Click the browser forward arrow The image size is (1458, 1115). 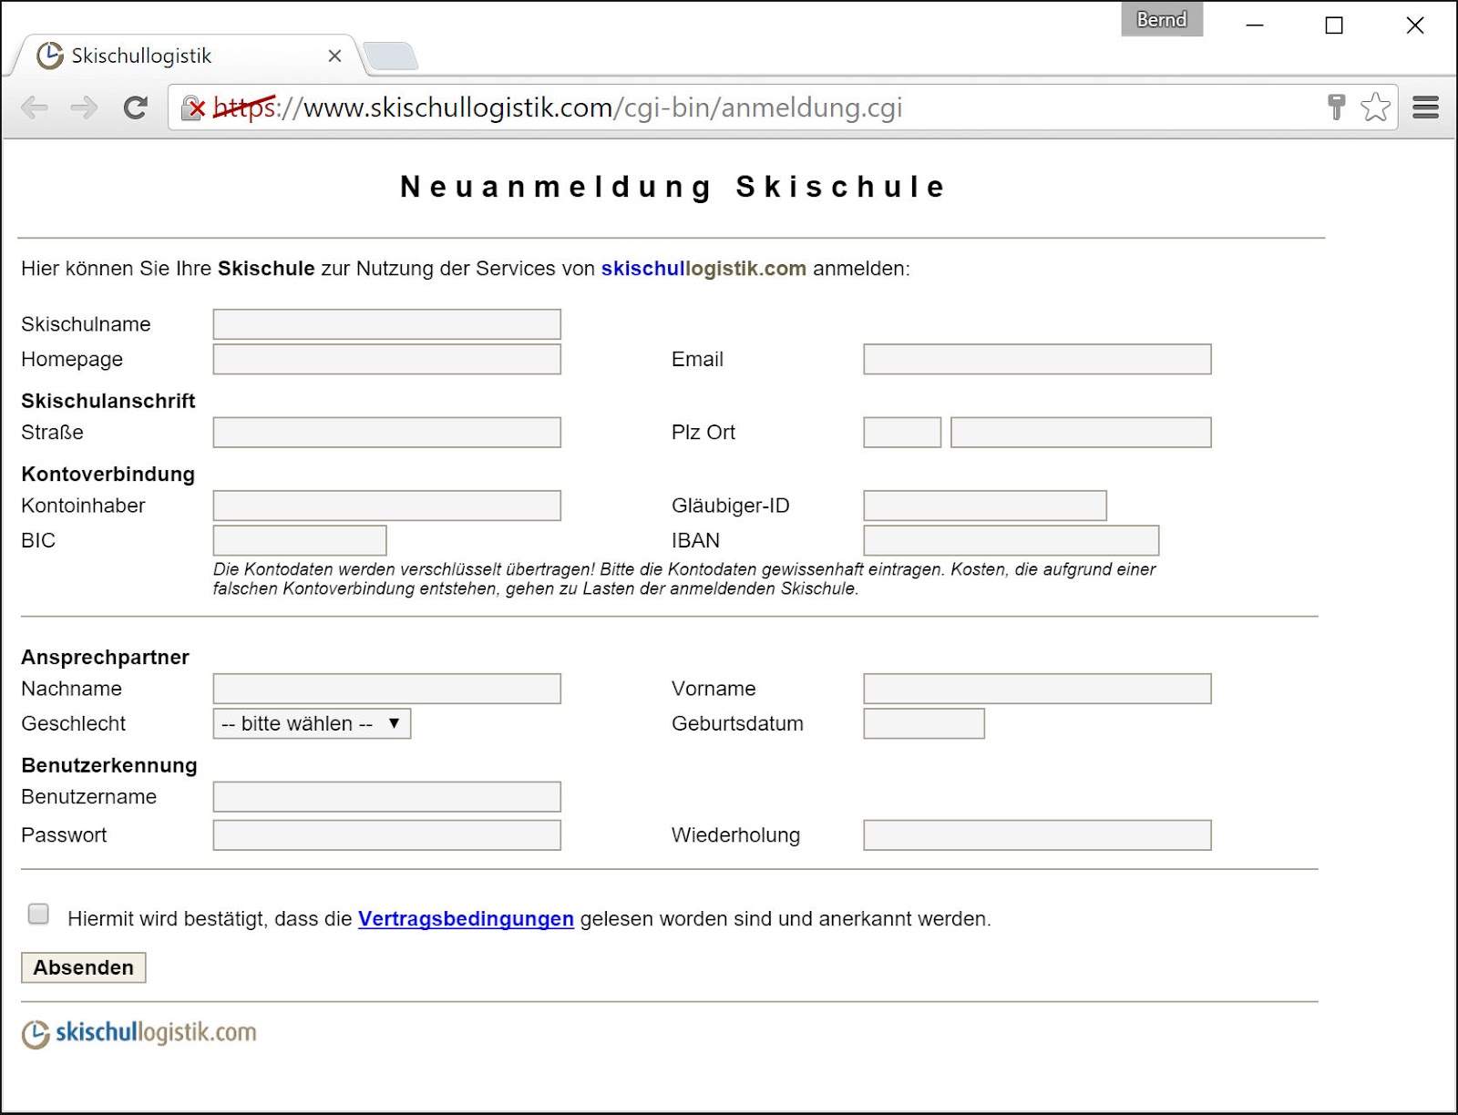[x=84, y=108]
